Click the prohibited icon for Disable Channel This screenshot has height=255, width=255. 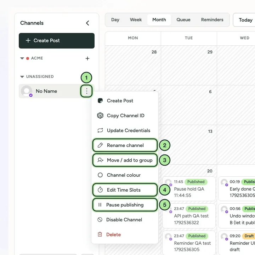[x=100, y=220]
